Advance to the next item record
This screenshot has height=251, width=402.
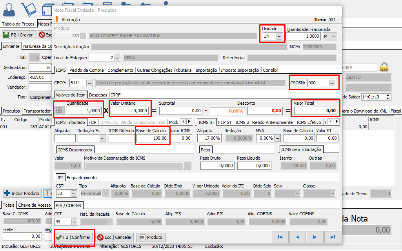click(315, 237)
